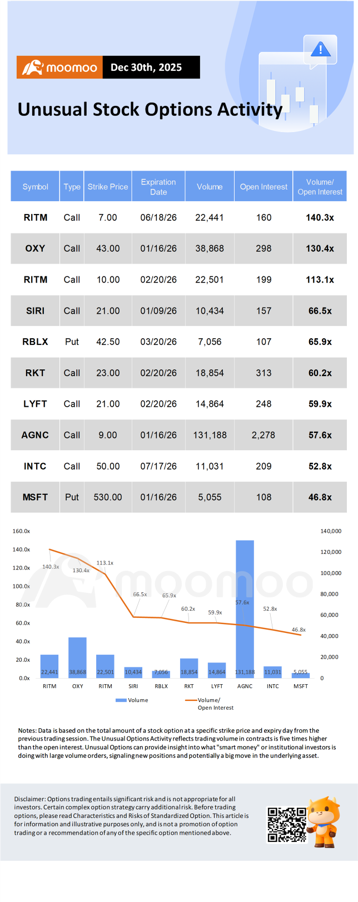The height and width of the screenshot is (902, 358).
Task: Click the Unusual Stock Options Activity title
Action: click(x=150, y=109)
